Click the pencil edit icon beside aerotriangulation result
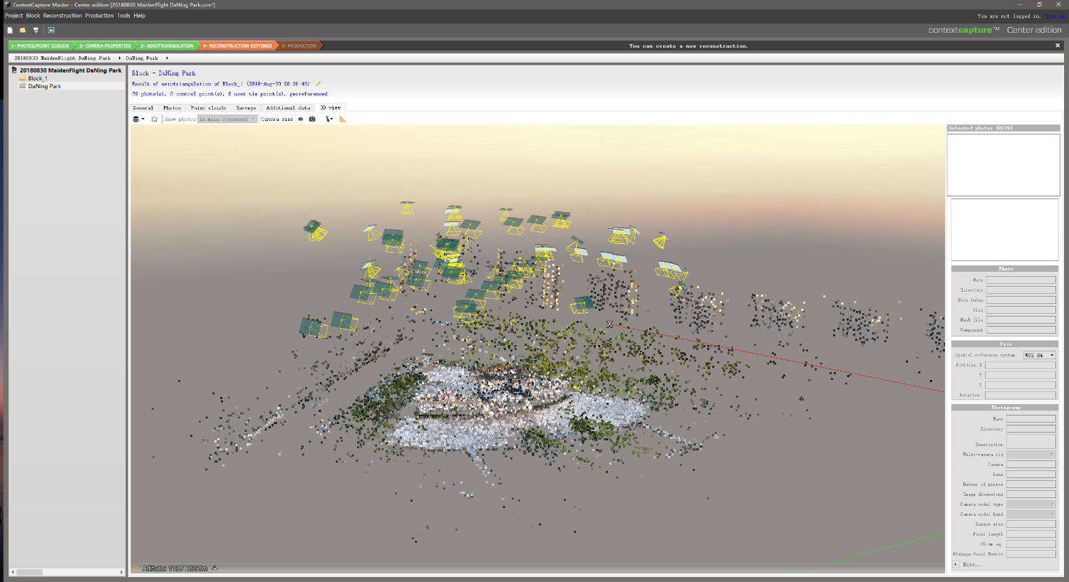Screen dimensions: 1069x582 [319, 83]
